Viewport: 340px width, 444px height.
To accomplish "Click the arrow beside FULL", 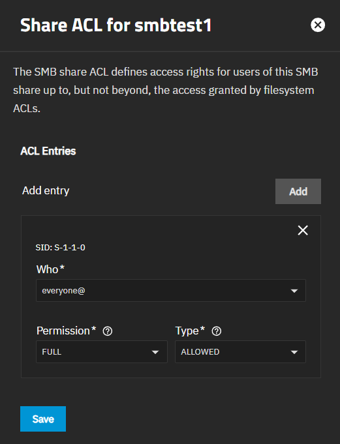I will 155,352.
